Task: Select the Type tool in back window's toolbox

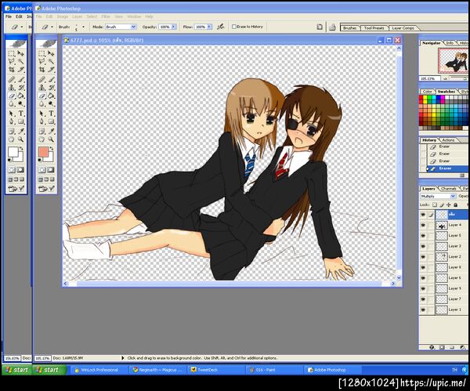Action: 21,114
